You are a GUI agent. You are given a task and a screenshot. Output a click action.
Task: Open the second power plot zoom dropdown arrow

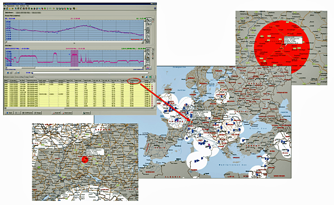(150, 23)
